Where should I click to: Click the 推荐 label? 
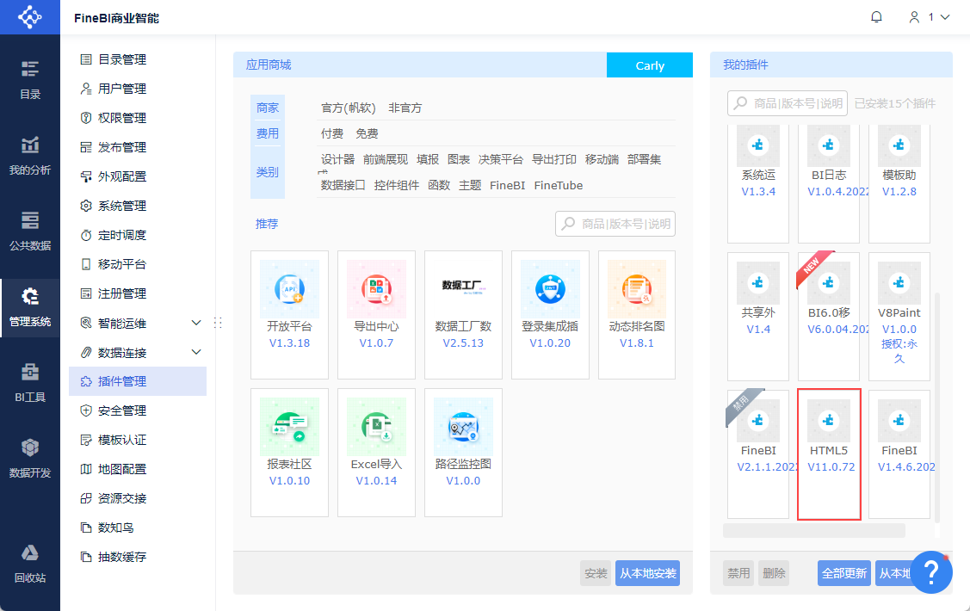[267, 224]
